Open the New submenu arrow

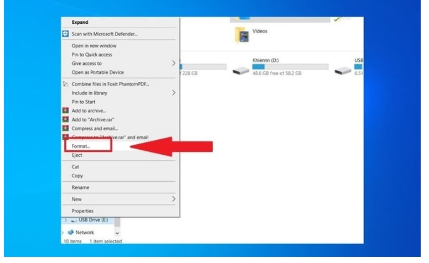(x=173, y=199)
